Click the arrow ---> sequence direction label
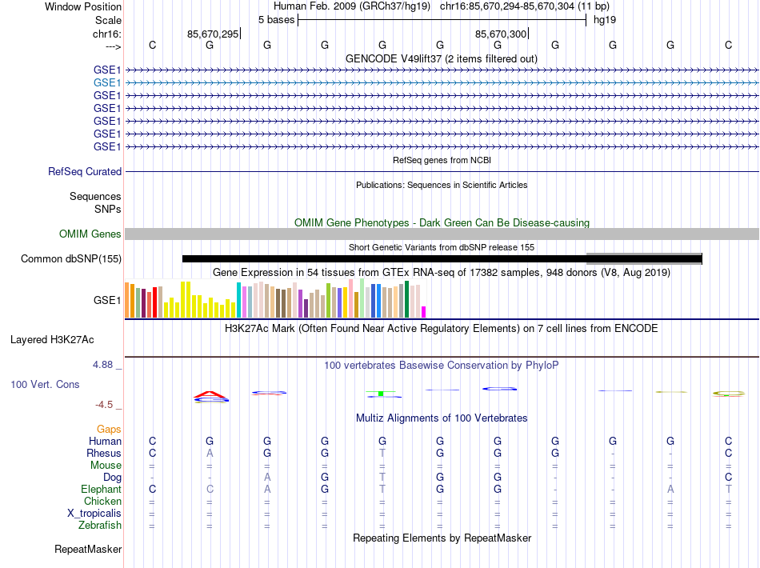Image resolution: width=760 pixels, height=568 pixels. click(x=113, y=46)
